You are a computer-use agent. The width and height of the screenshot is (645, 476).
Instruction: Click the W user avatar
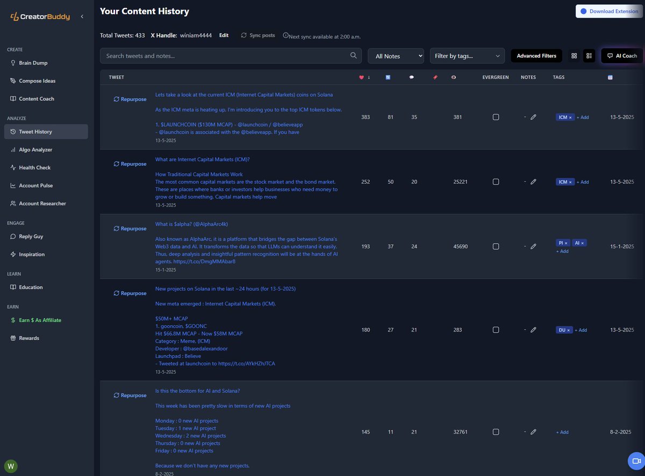click(11, 466)
